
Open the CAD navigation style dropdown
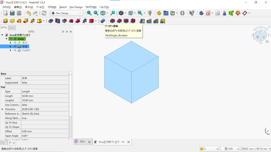(x=229, y=148)
